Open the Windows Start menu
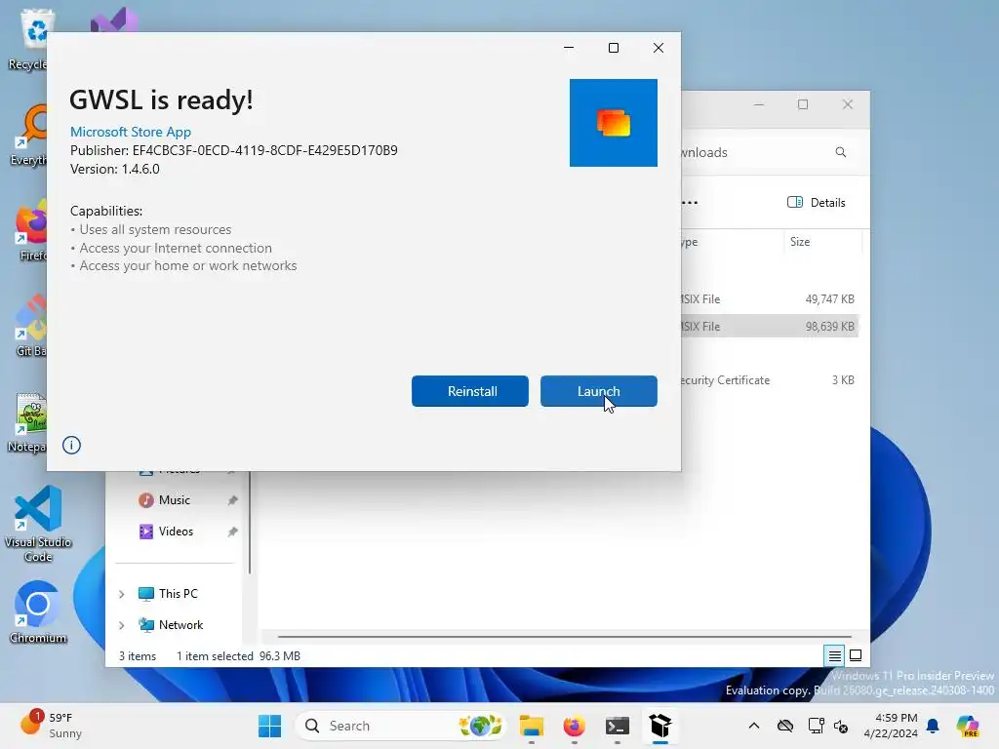 [x=269, y=726]
